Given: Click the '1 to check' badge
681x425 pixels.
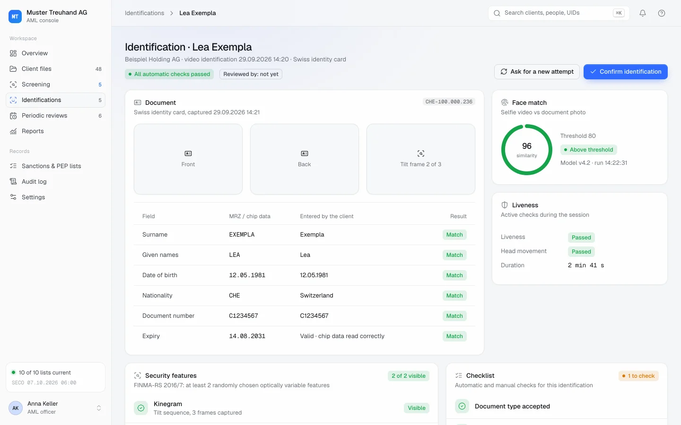Looking at the screenshot, I should pos(638,376).
